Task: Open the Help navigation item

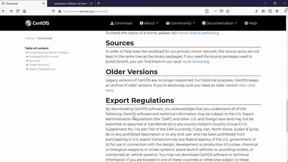Action: [x=251, y=23]
